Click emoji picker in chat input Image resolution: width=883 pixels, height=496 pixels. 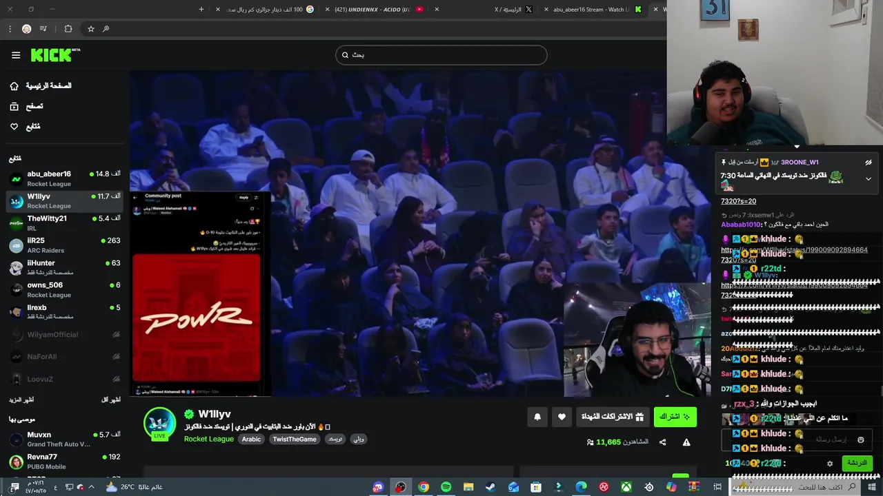click(x=860, y=440)
